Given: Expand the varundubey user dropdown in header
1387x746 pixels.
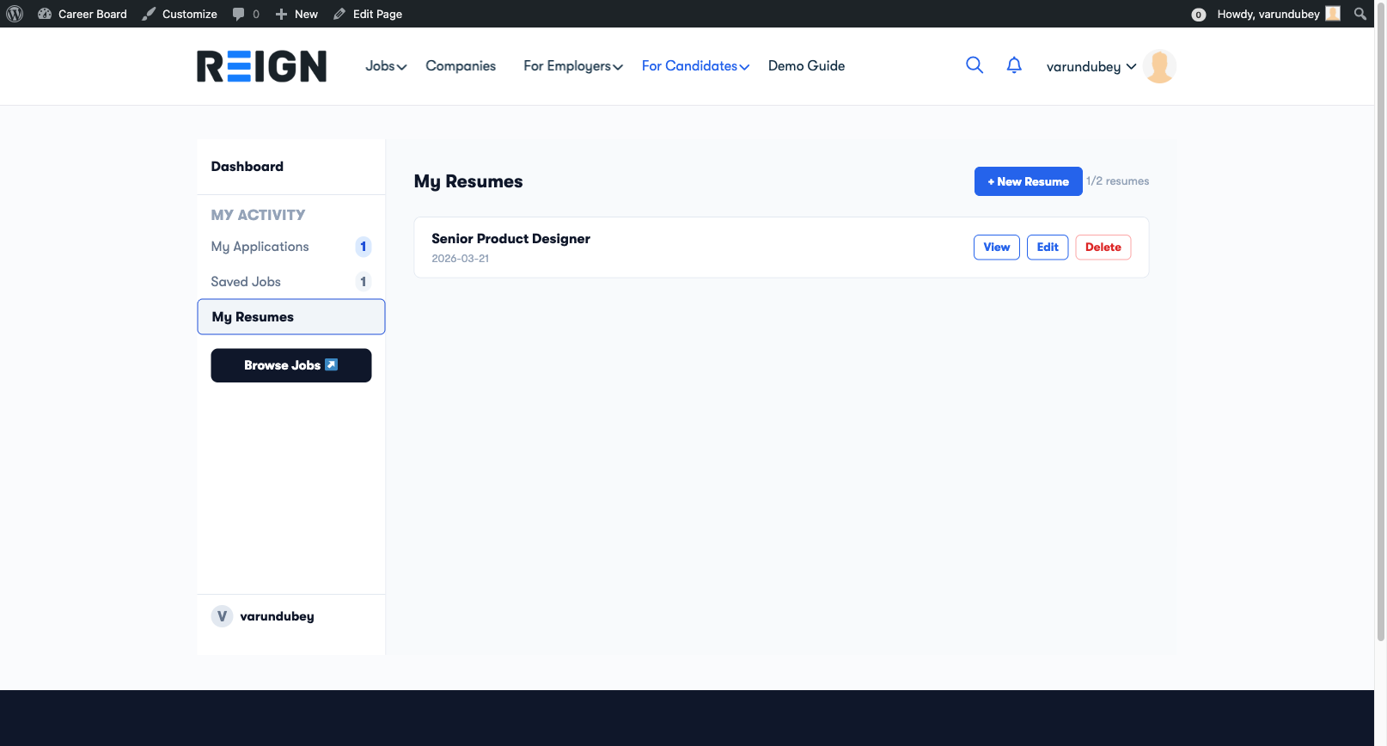Looking at the screenshot, I should pyautogui.click(x=1091, y=67).
